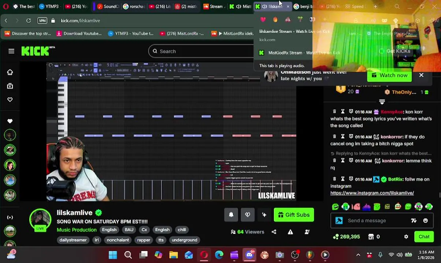The image size is (441, 263).
Task: Open the chat emote picker smiley icon
Action: (x=425, y=221)
